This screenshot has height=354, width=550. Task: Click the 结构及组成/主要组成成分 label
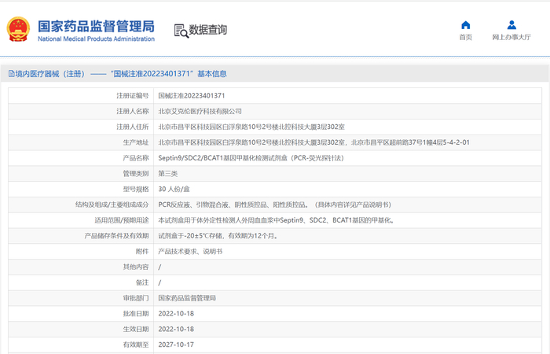click(112, 205)
